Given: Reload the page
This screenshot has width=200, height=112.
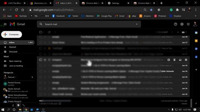Looking at the screenshot, I should (x=17, y=10).
